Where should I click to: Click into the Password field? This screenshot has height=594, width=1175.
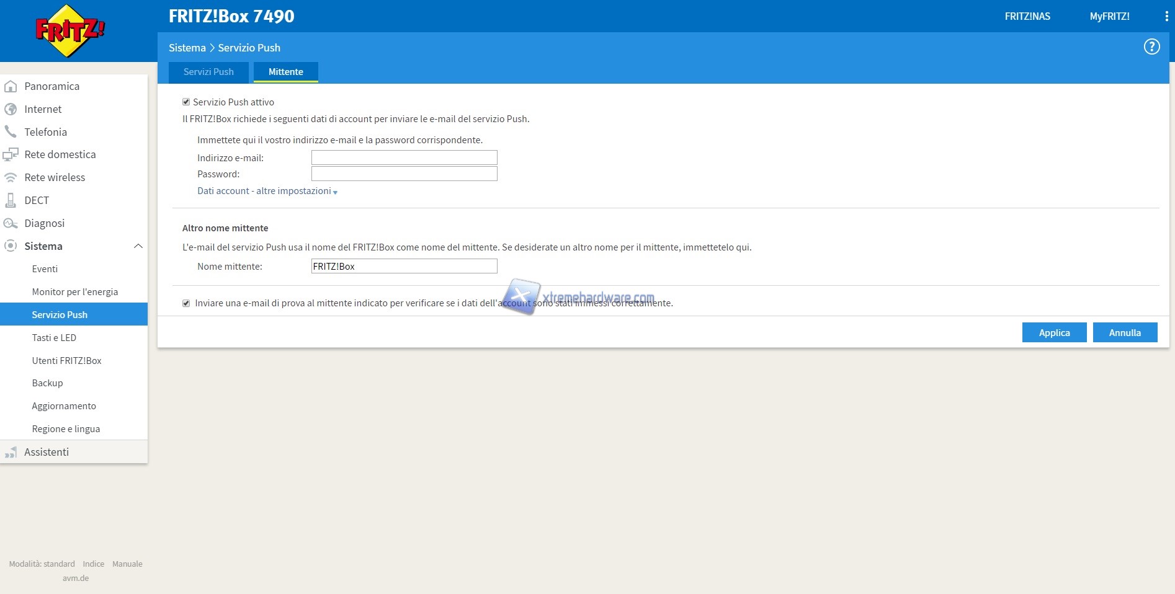(404, 174)
